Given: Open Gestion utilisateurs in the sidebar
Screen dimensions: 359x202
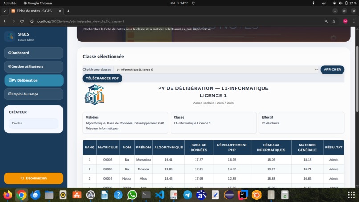Looking at the screenshot, I should pyautogui.click(x=34, y=66).
